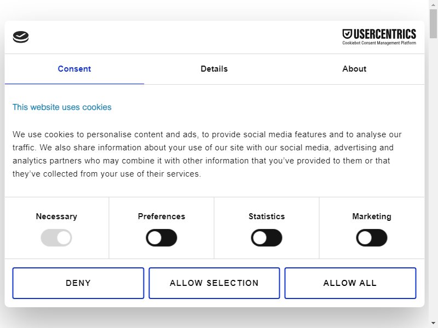Click the ALLOW SELECTION button
This screenshot has height=328, width=438.
tap(214, 283)
